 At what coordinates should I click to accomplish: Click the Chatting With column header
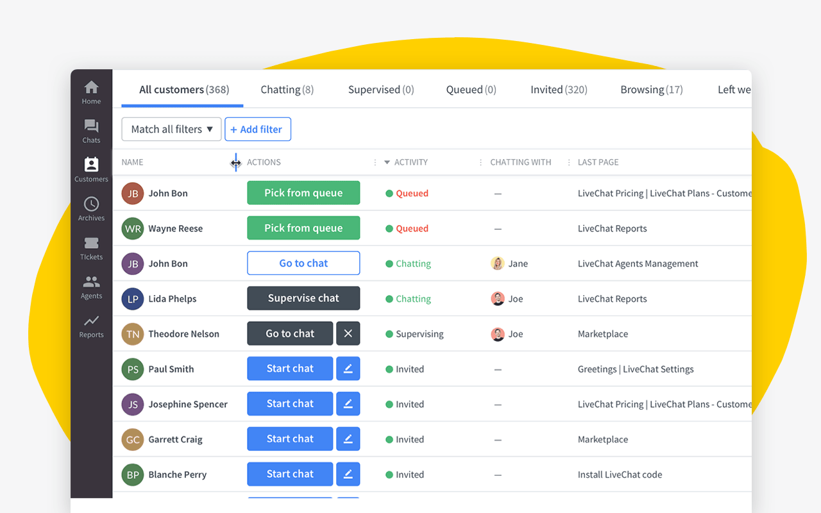520,162
